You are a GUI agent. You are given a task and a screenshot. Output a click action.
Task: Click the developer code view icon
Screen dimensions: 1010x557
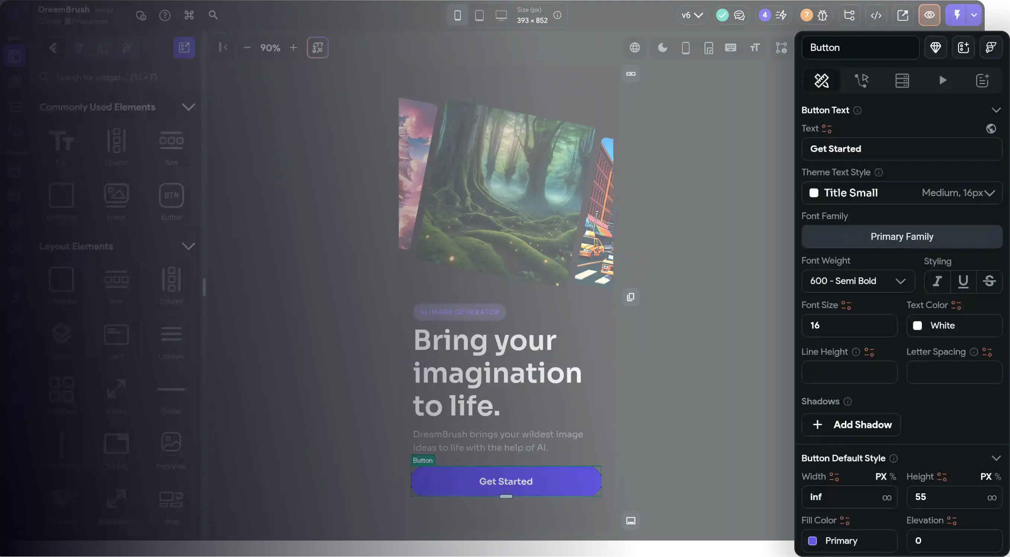click(x=876, y=15)
